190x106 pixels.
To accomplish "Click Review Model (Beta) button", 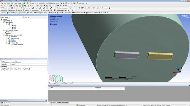I will click(x=53, y=3).
